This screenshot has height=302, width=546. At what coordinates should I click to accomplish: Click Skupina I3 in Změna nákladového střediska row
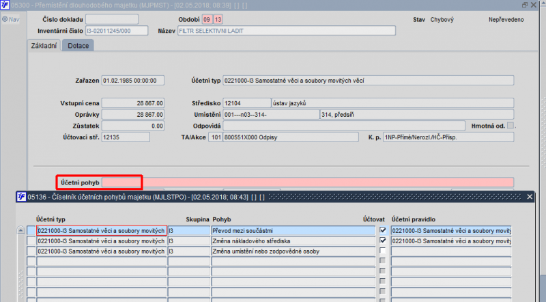(x=189, y=241)
